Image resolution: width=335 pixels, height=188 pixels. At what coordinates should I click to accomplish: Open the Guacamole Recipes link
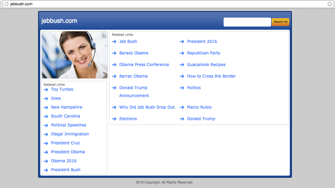(206, 64)
